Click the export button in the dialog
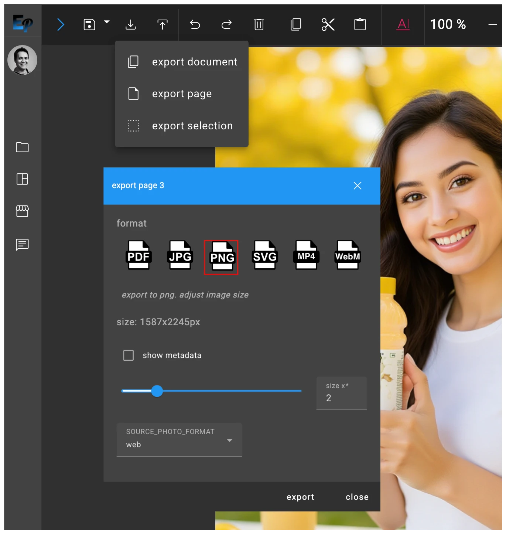506x534 pixels. pyautogui.click(x=300, y=497)
